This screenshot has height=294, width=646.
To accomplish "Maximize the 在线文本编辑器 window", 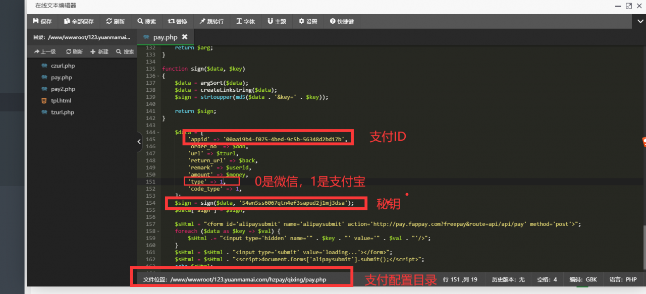I will [628, 6].
